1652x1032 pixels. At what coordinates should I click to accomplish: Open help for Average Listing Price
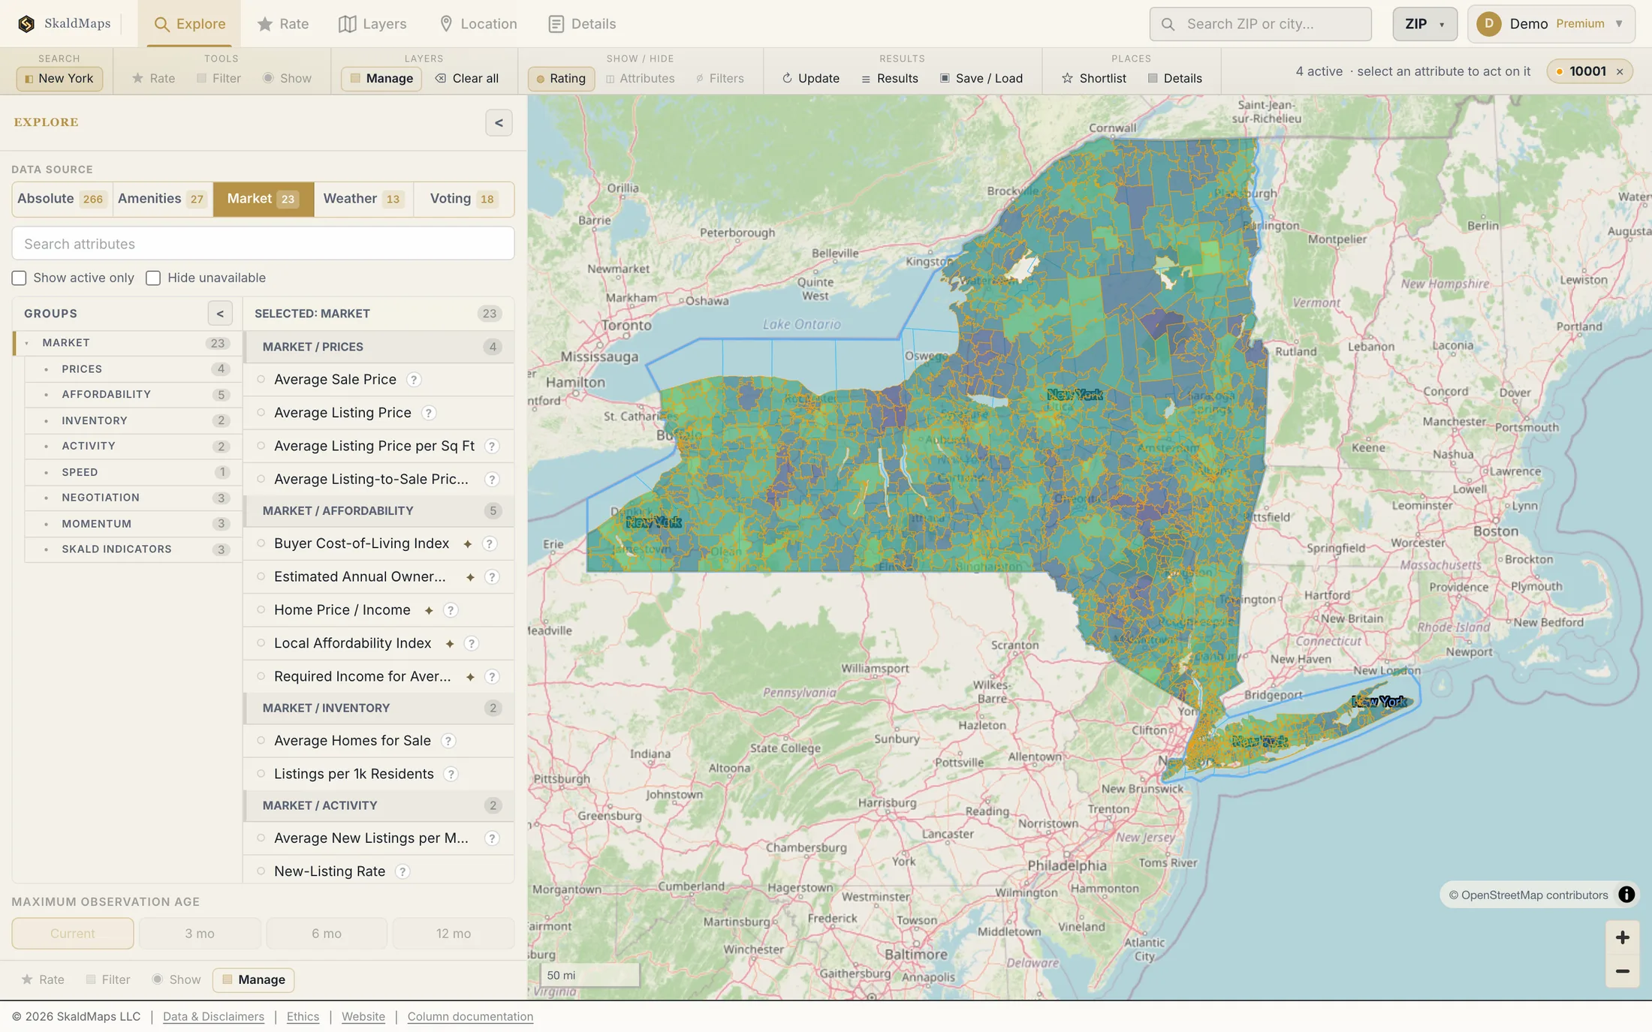pos(428,413)
